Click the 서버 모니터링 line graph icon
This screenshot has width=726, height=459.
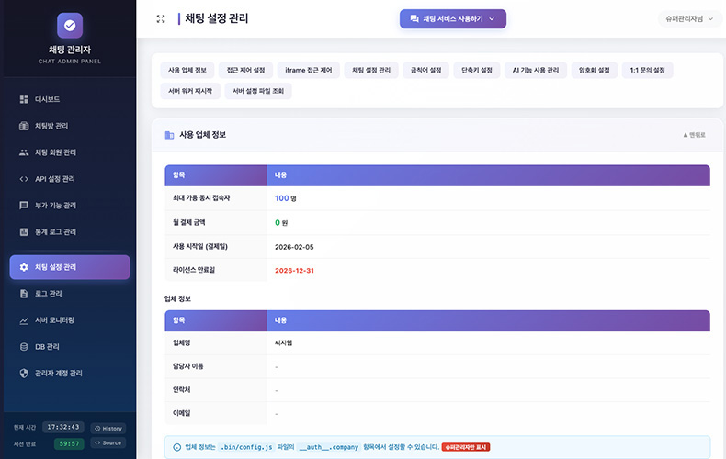[x=24, y=320]
